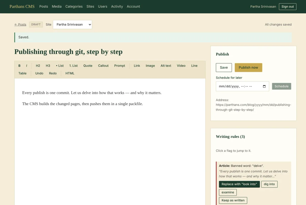Select the DRAFT status badge
This screenshot has height=205, width=306.
pyautogui.click(x=36, y=24)
